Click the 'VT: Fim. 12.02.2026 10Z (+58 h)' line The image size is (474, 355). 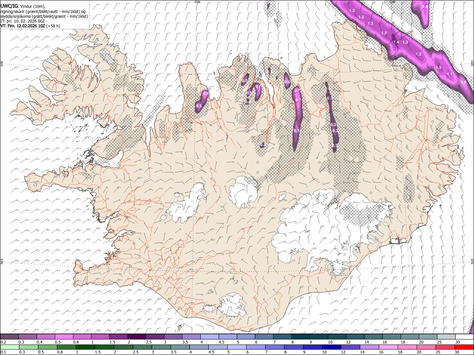coord(30,26)
